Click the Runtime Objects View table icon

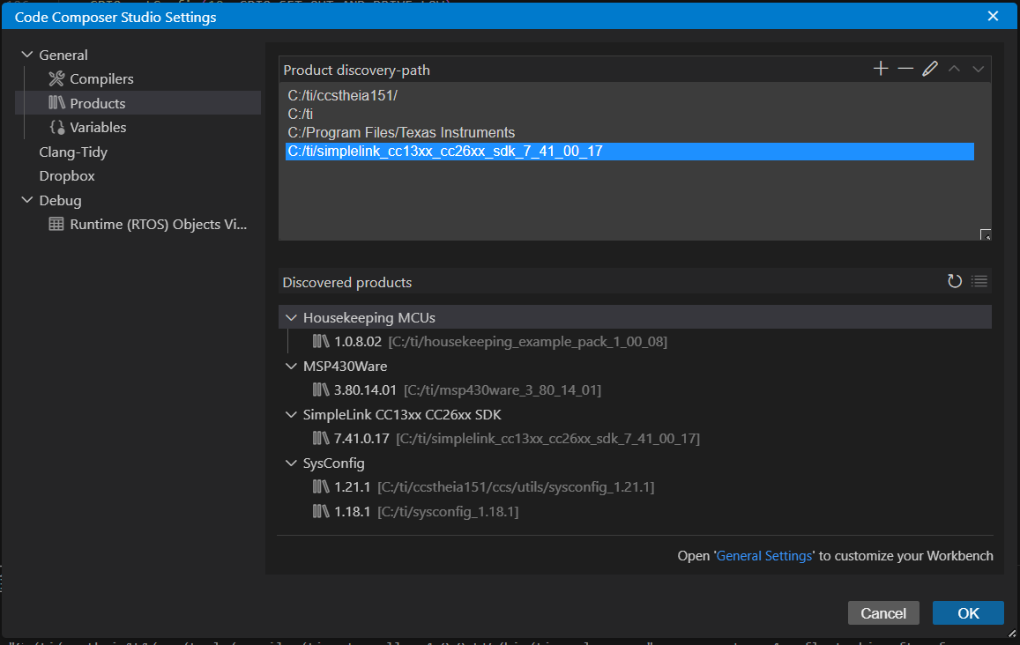pyautogui.click(x=56, y=225)
